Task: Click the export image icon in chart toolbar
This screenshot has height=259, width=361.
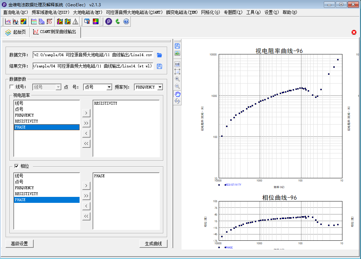Action: (x=177, y=53)
